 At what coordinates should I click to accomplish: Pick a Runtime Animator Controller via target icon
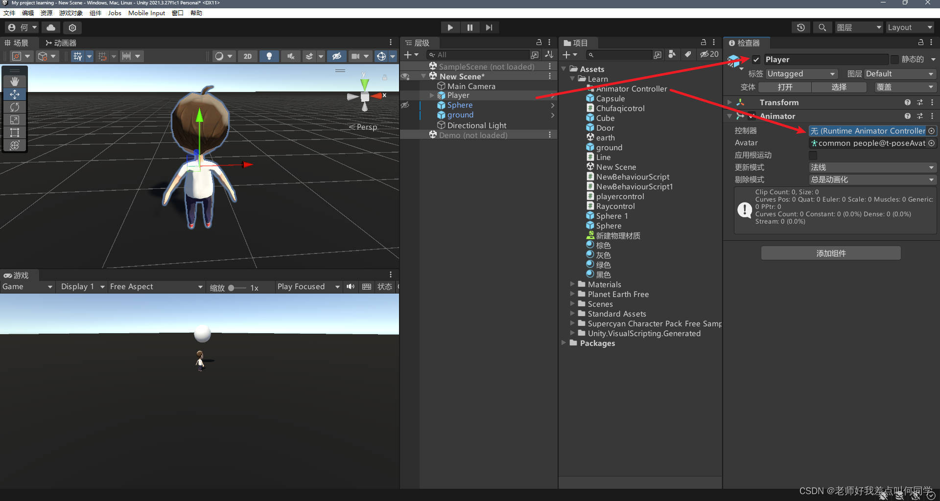click(931, 131)
